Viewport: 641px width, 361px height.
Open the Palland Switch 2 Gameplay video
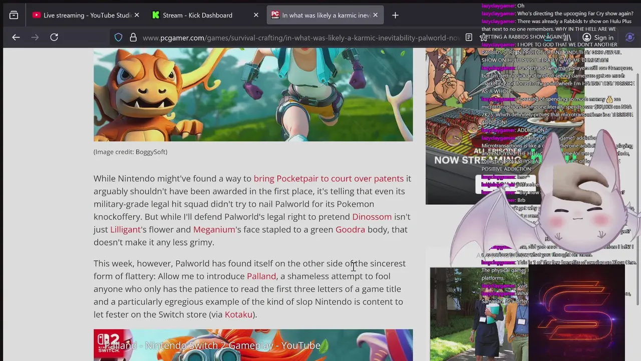tap(253, 345)
